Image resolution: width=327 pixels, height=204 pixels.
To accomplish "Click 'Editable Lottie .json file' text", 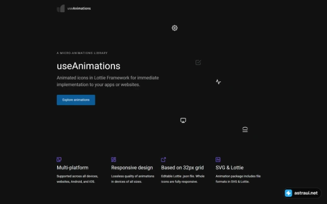I will 183,179.
